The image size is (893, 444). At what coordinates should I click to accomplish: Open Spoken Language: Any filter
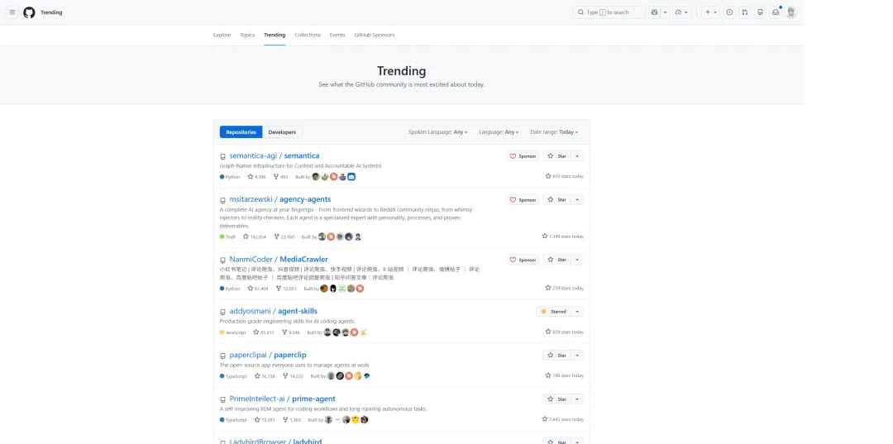coord(437,132)
